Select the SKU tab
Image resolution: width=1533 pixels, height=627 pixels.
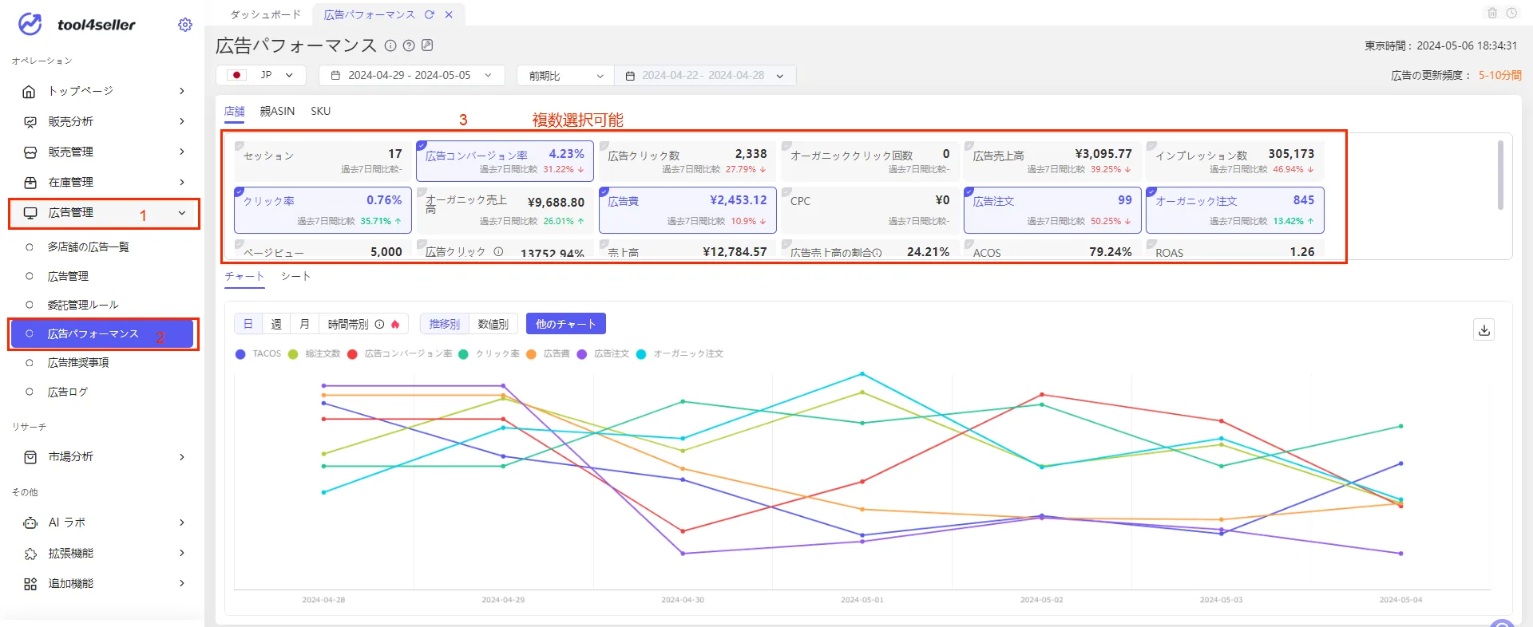pos(320,111)
